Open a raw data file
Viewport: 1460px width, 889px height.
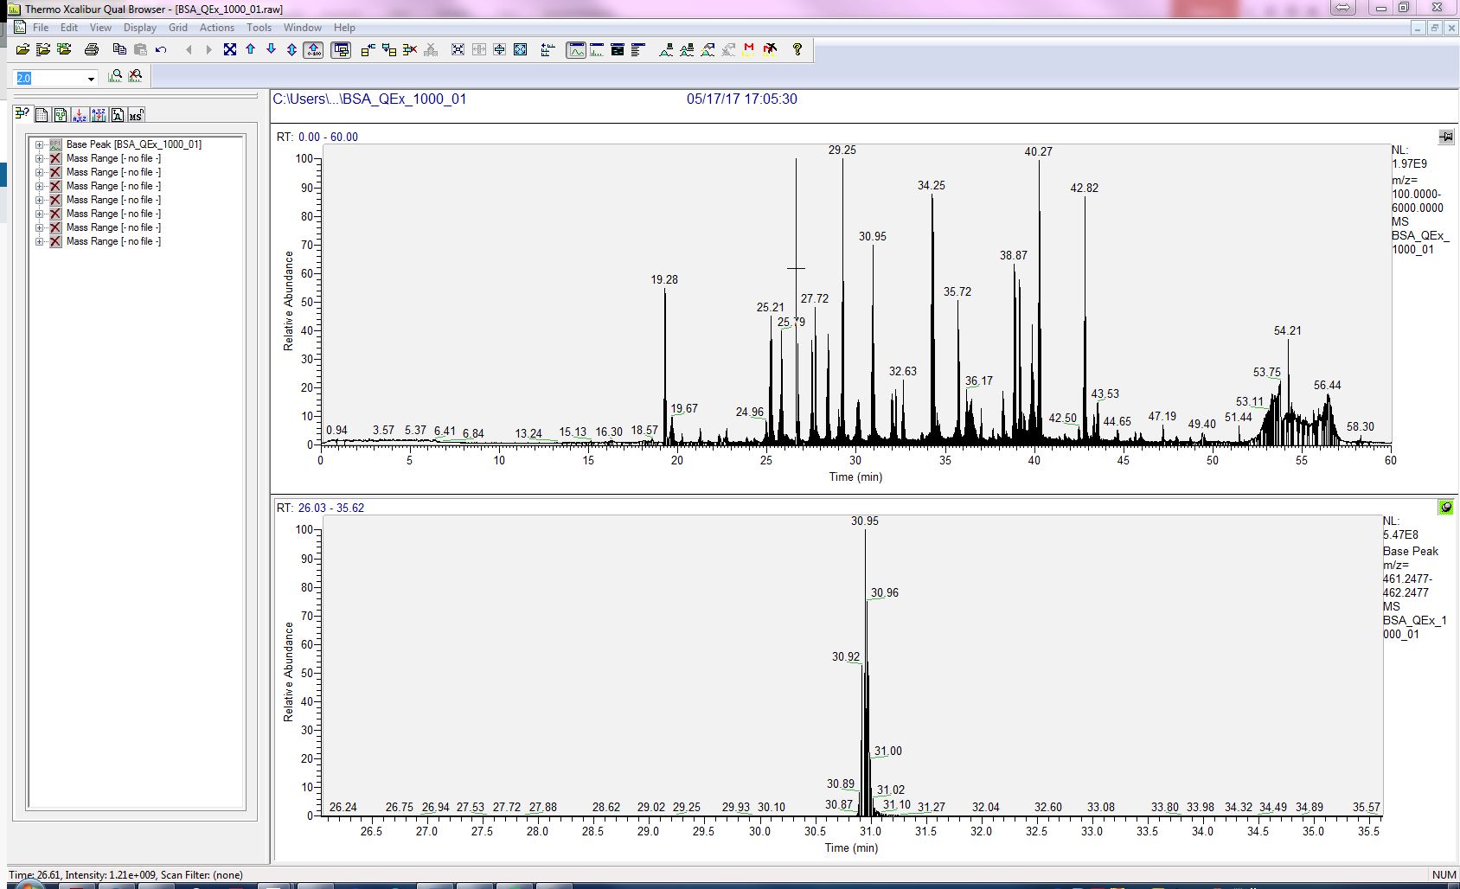[23, 49]
